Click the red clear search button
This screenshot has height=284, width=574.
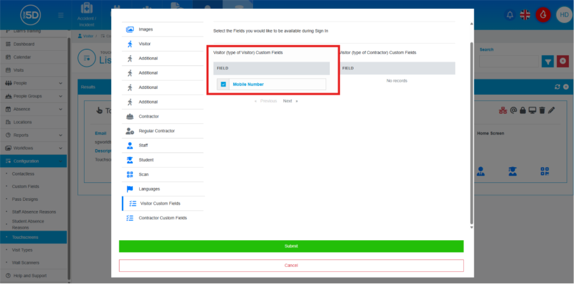[563, 62]
